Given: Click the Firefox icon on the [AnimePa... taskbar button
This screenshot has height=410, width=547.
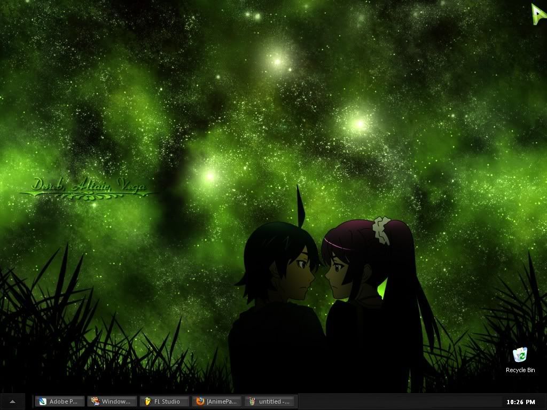Looking at the screenshot, I should (200, 401).
